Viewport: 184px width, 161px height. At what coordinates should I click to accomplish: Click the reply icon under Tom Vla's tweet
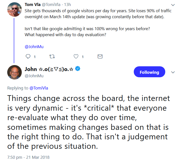[28, 57]
